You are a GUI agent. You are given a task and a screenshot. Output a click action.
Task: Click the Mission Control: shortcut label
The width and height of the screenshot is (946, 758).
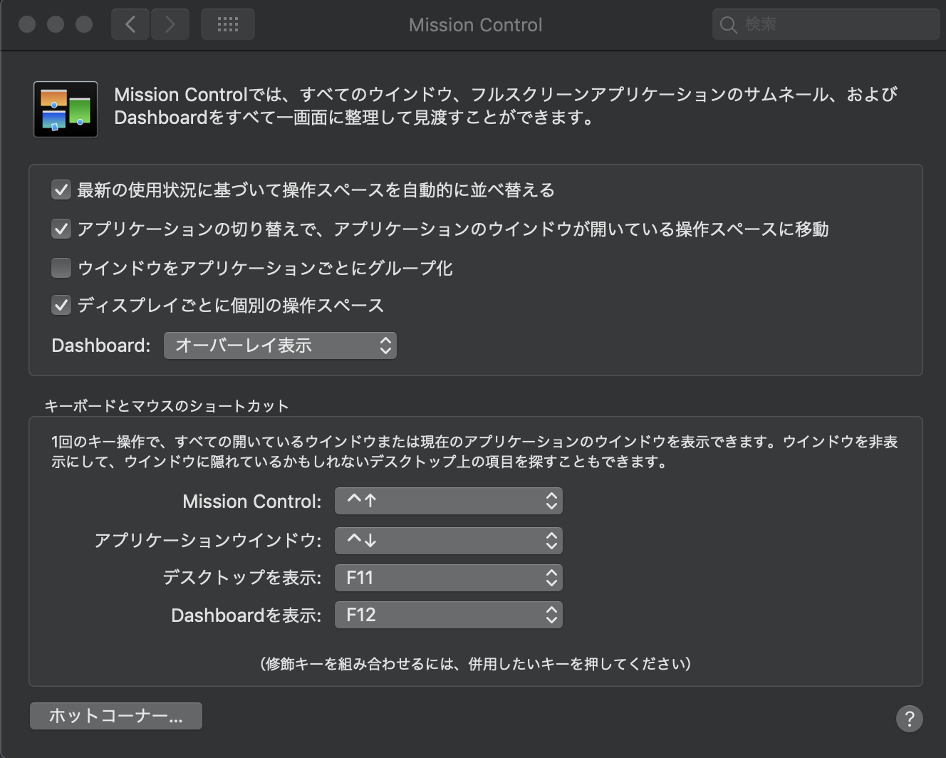(x=252, y=502)
